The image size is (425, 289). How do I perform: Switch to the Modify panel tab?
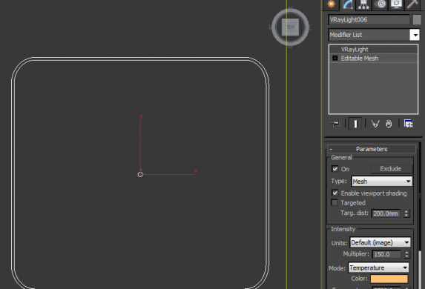coord(347,4)
